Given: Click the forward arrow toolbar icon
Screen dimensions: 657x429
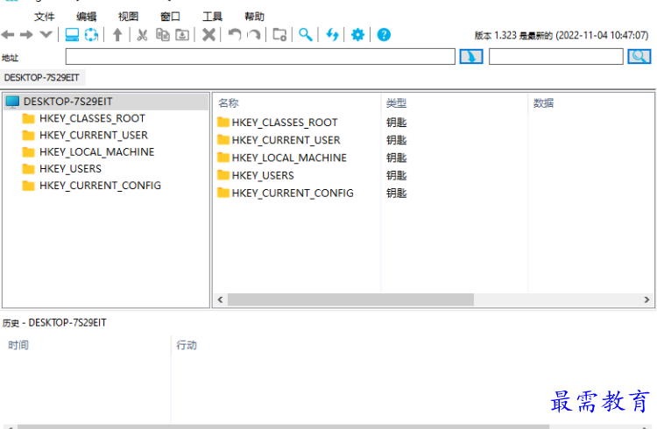Looking at the screenshot, I should (x=26, y=35).
